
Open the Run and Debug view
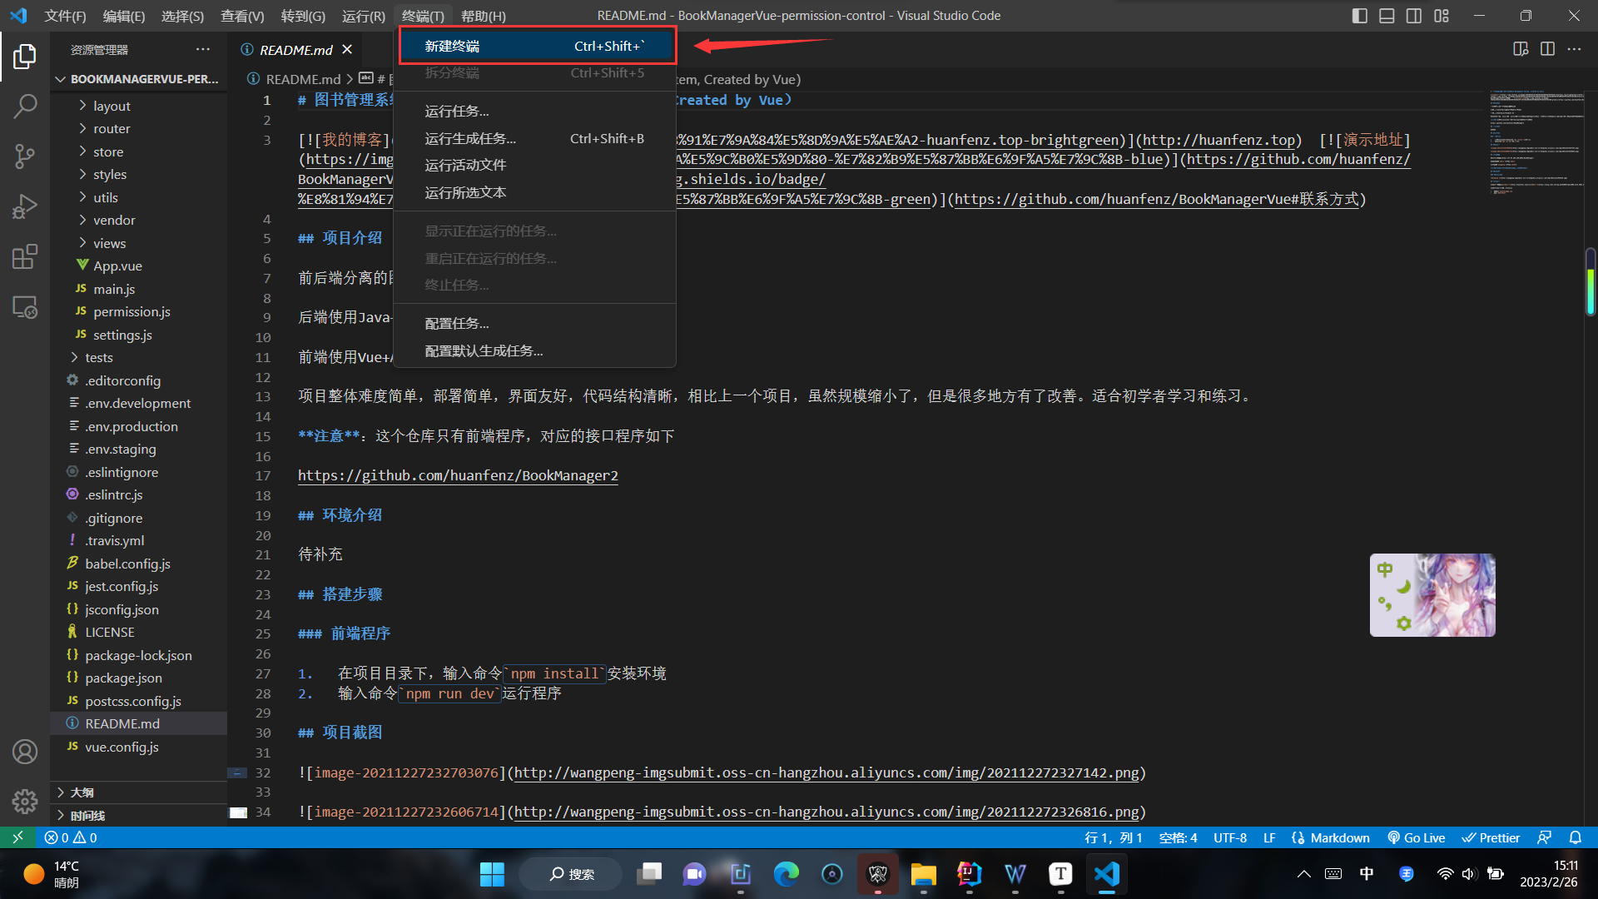(x=25, y=206)
